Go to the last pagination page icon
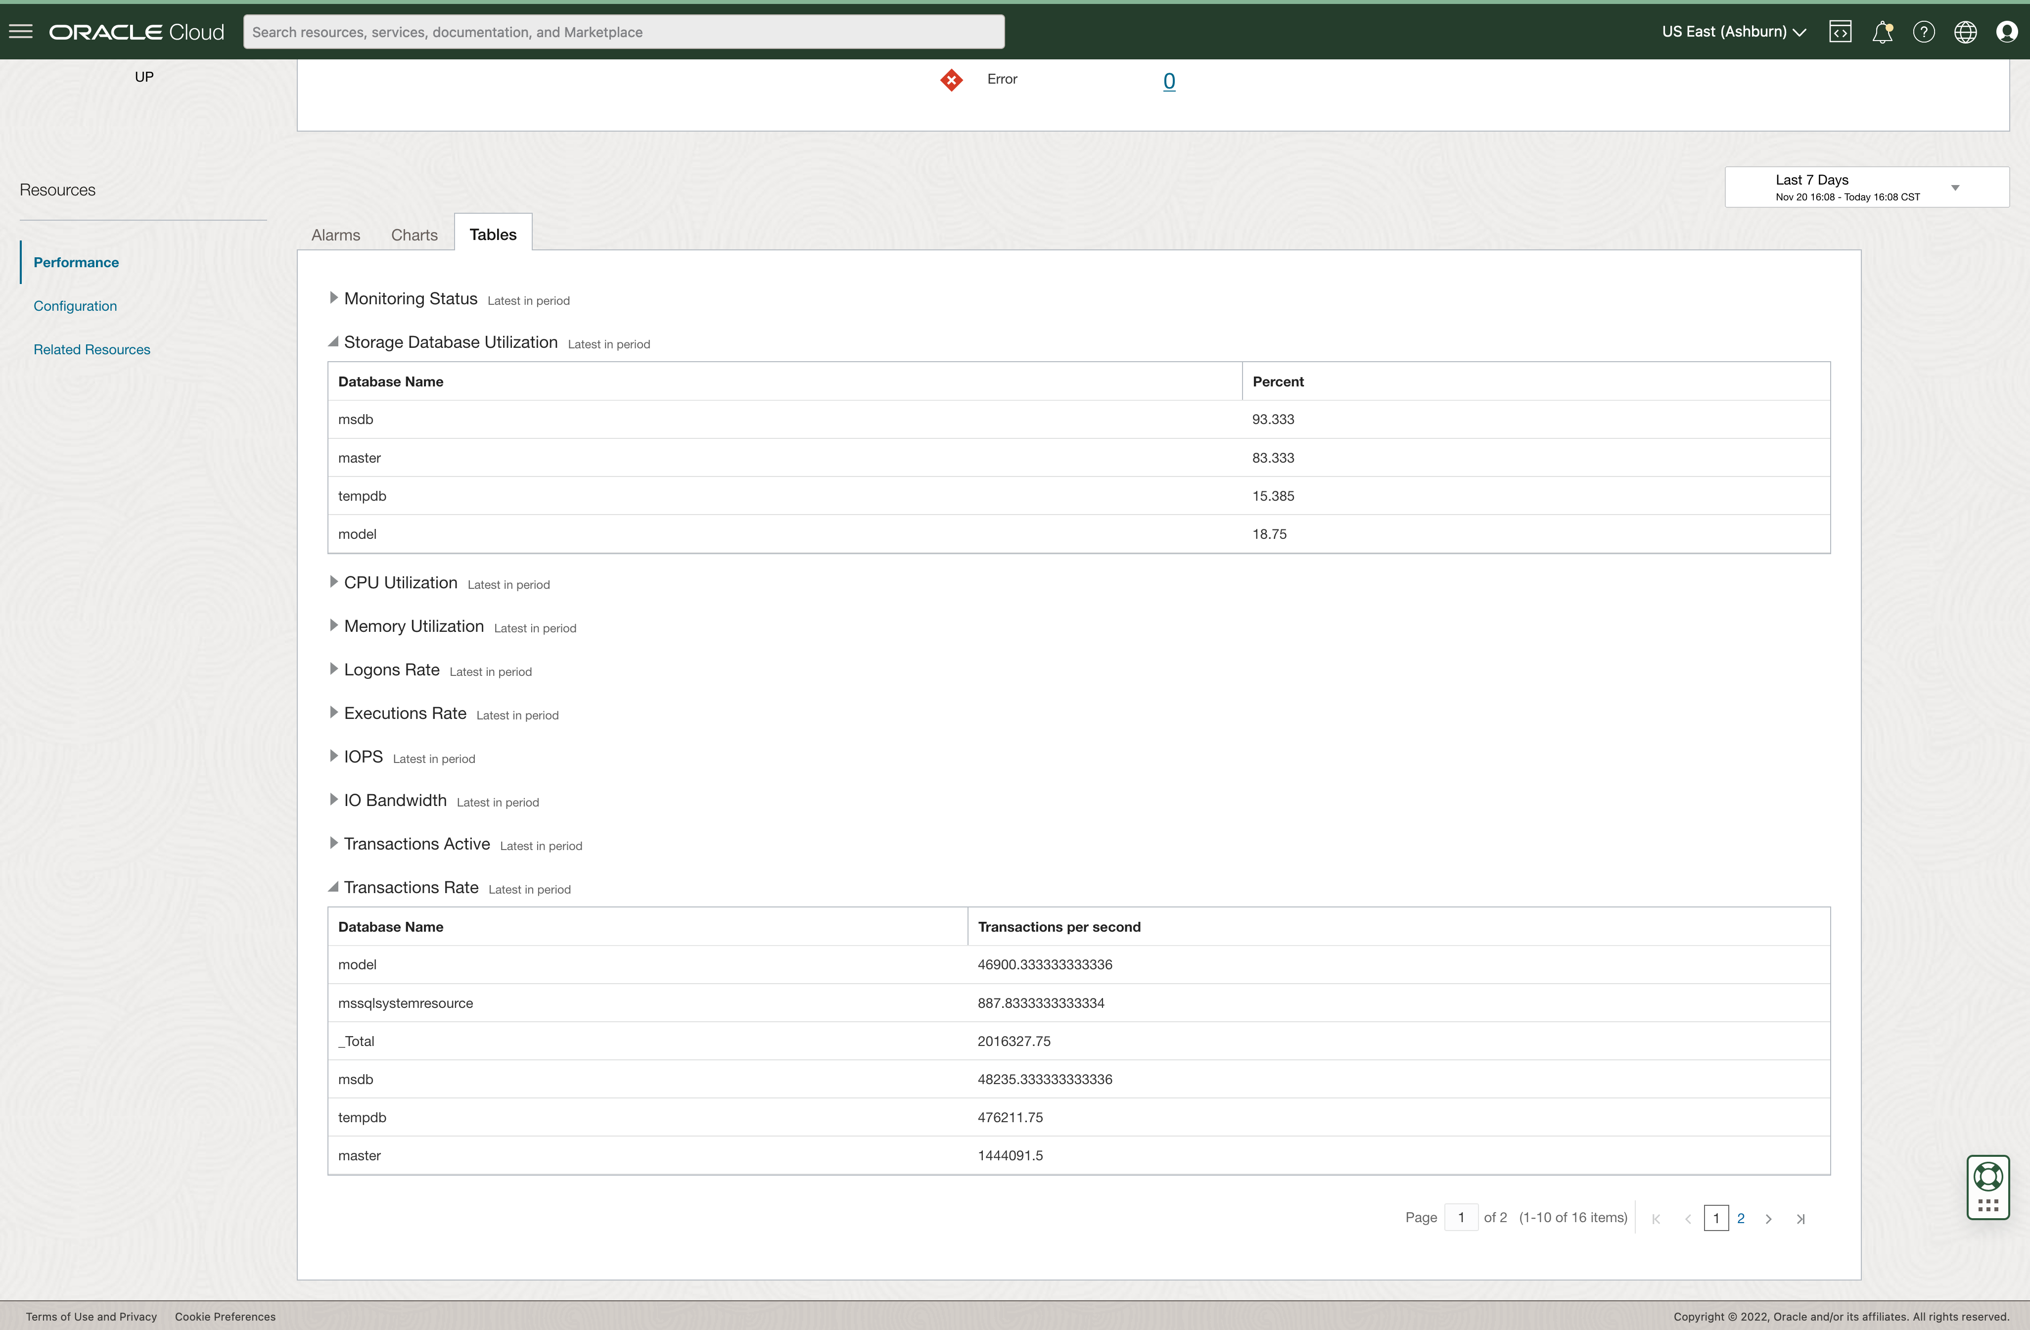 tap(1799, 1218)
